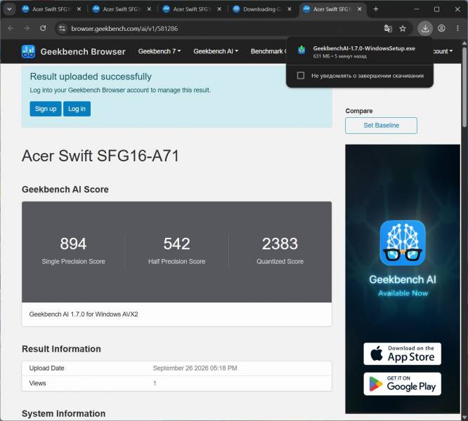
Task: Check the don't-notify-on-download-completion checkbox
Action: [x=301, y=75]
